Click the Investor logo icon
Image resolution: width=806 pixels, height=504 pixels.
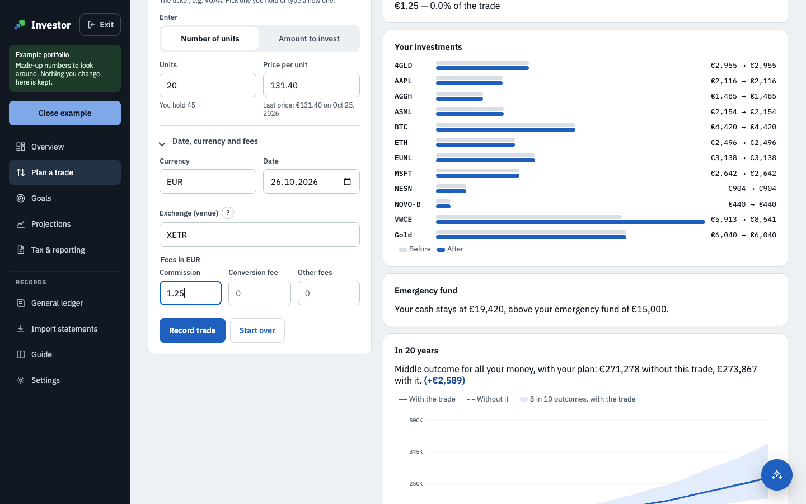coord(20,25)
